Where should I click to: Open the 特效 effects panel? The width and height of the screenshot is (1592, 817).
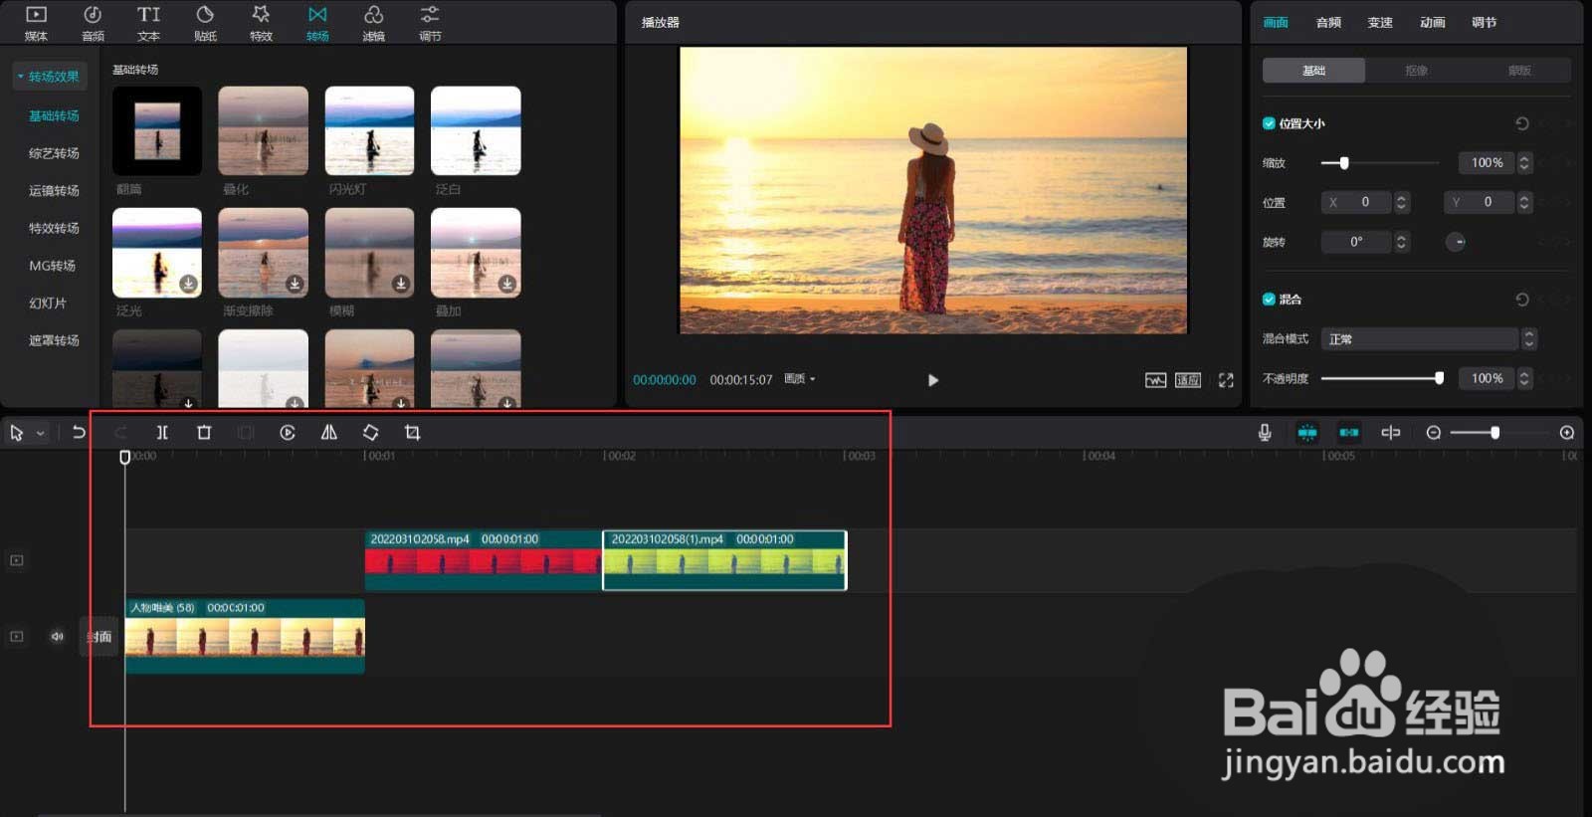[x=261, y=22]
